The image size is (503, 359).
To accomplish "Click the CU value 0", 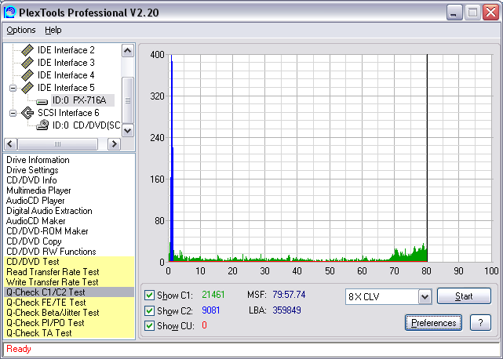I will point(204,325).
